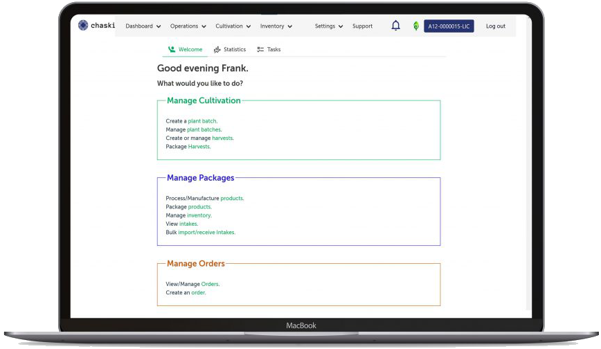Click the Log out button

coord(496,26)
